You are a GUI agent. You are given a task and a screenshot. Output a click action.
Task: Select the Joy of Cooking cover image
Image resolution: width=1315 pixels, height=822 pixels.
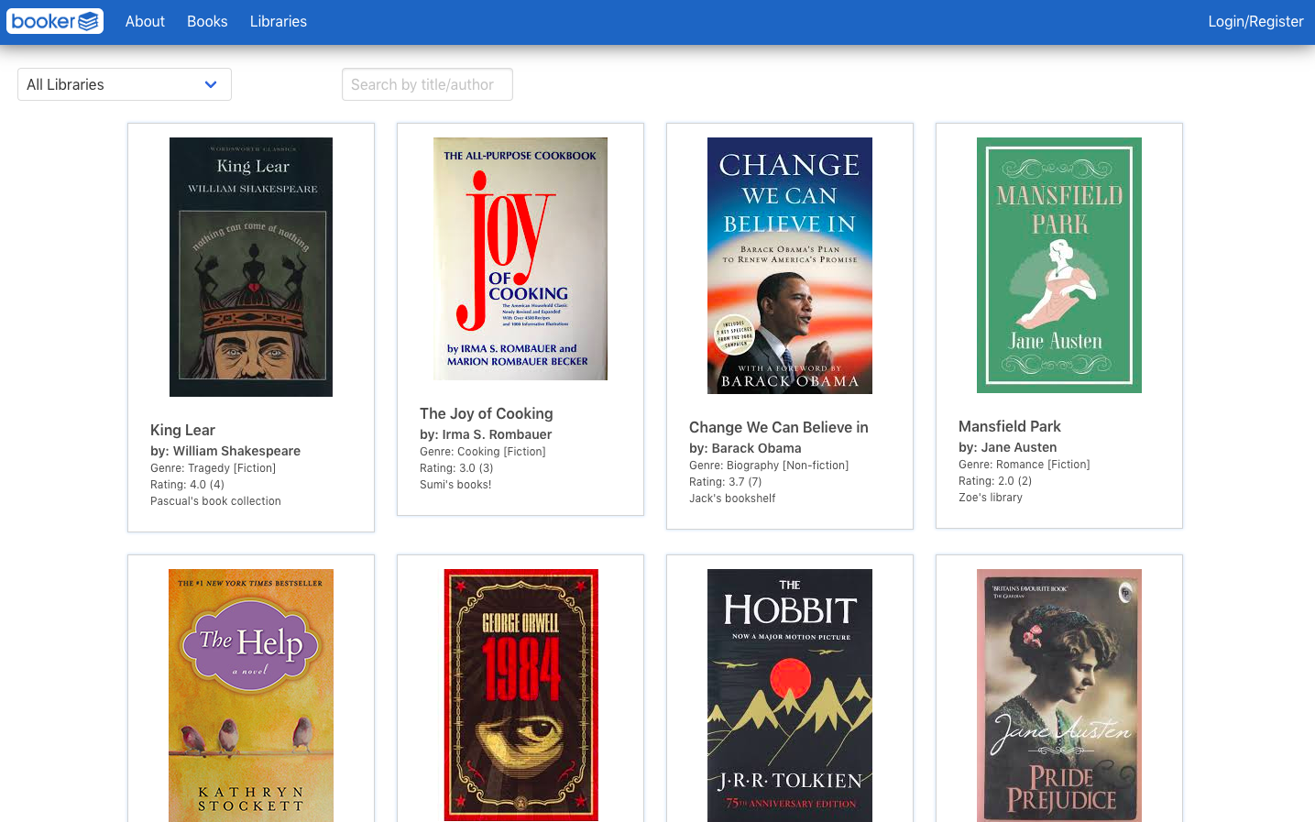point(521,258)
